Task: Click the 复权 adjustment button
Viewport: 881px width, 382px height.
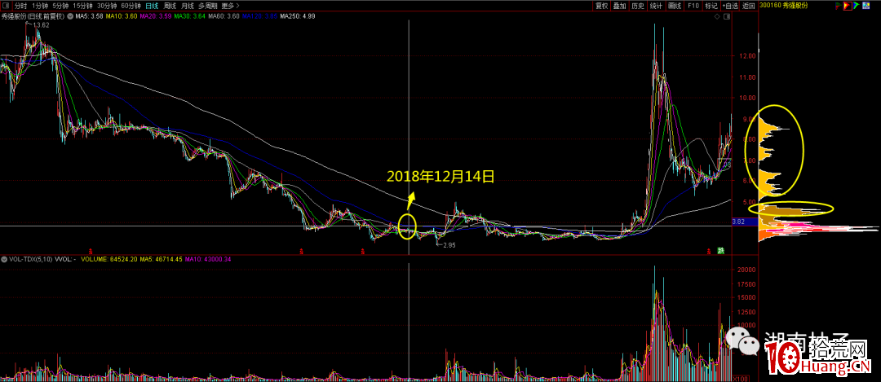Action: click(602, 6)
